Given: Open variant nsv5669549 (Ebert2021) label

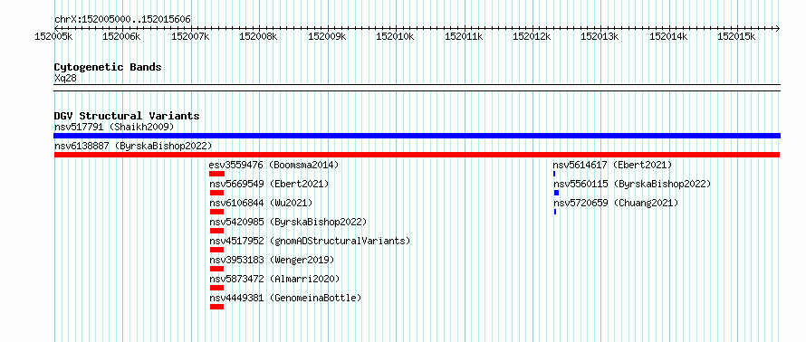Looking at the screenshot, I should pos(269,184).
